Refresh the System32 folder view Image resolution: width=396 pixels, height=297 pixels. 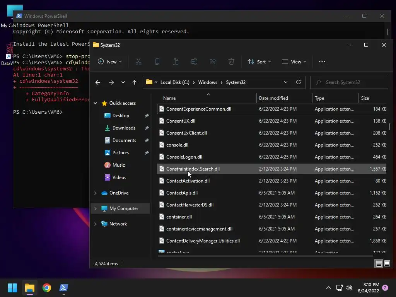pos(299,82)
